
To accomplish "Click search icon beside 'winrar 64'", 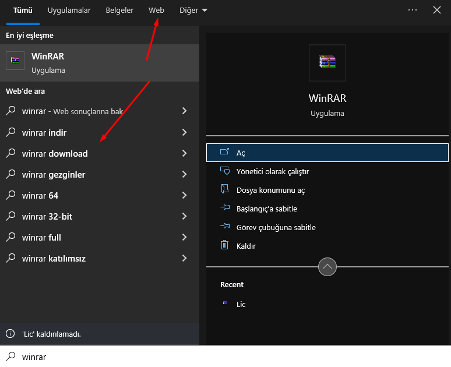I will pos(10,195).
